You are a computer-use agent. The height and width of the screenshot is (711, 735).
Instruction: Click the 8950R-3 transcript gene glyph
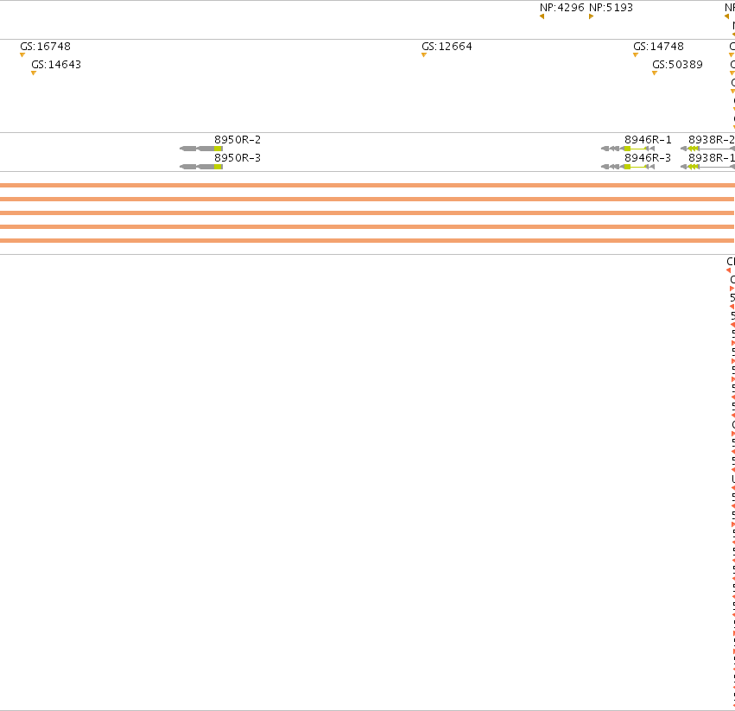click(x=201, y=167)
